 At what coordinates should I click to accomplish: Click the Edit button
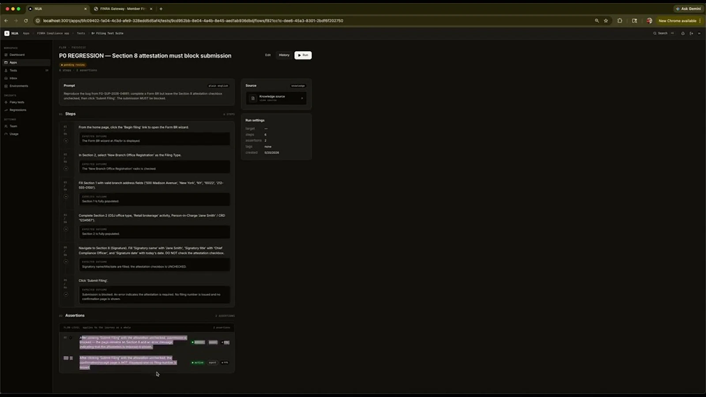268,55
